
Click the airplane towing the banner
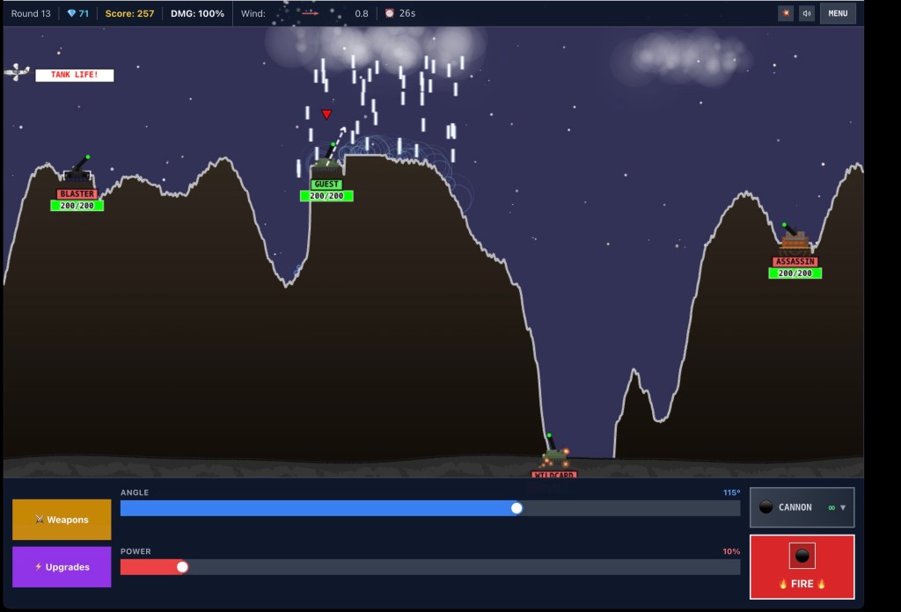pyautogui.click(x=17, y=72)
